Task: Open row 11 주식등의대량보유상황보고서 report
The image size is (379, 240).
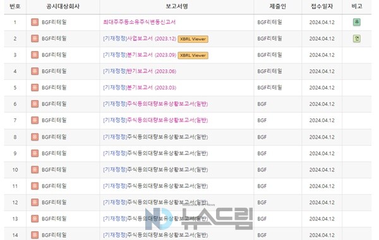Action: (155, 186)
